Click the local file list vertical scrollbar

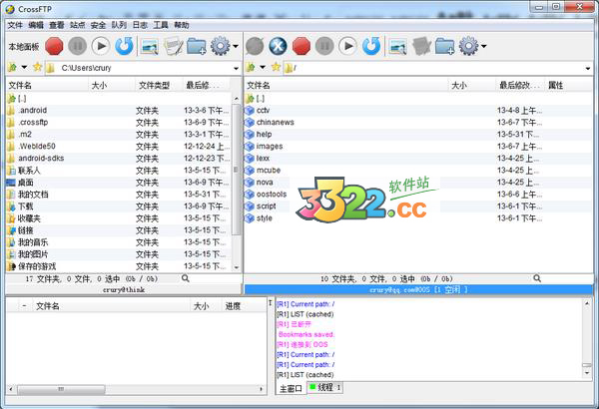(237, 180)
